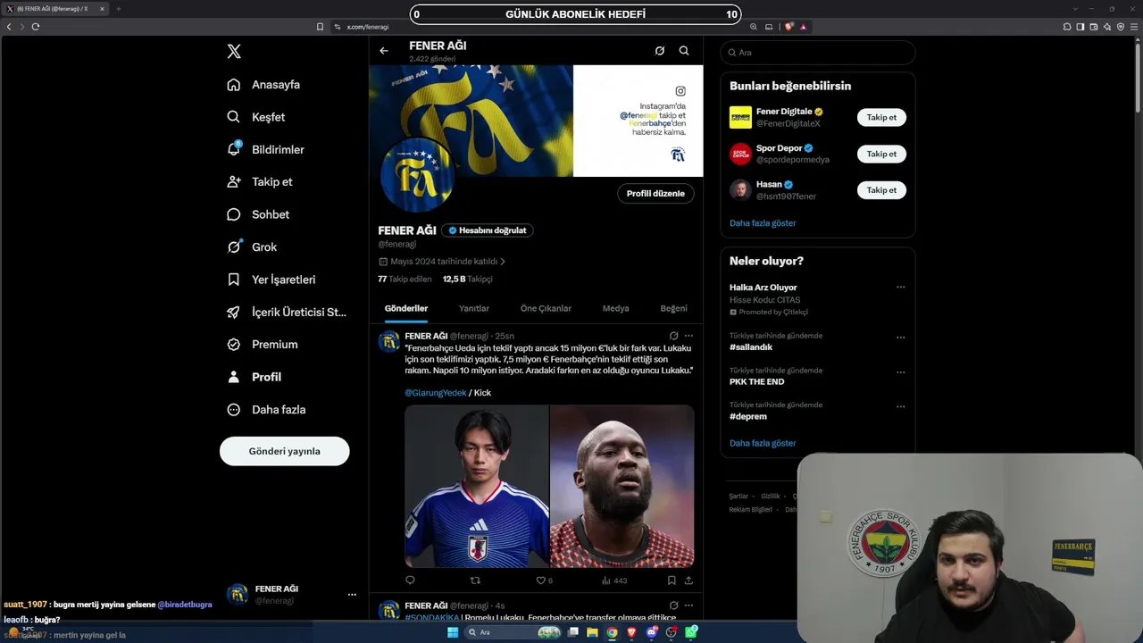Open the FENER AĞI profile picture
1143x643 pixels.
[x=417, y=175]
